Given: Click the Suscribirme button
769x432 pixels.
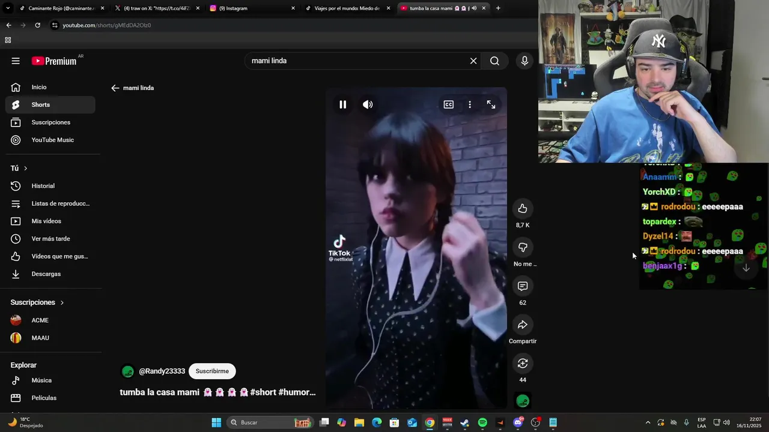Looking at the screenshot, I should tap(212, 371).
